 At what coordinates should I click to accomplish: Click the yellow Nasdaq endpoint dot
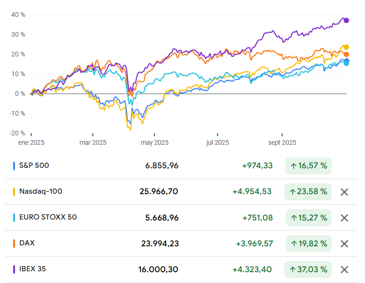(x=346, y=47)
